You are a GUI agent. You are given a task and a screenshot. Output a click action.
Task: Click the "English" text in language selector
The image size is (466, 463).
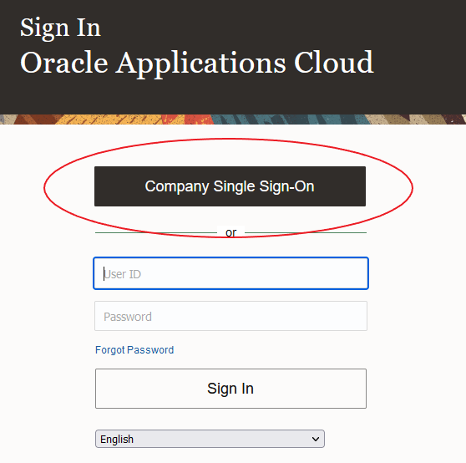click(117, 440)
